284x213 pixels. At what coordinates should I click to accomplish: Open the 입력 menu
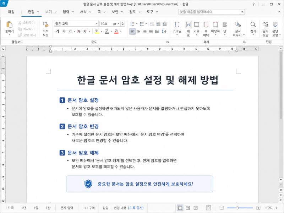tap(68, 12)
